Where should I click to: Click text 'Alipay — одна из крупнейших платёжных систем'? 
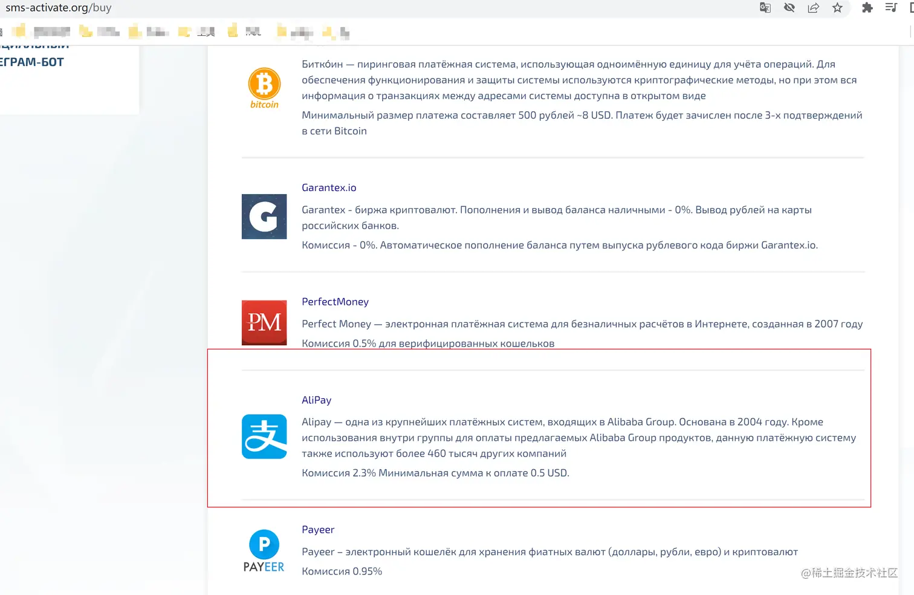point(423,422)
